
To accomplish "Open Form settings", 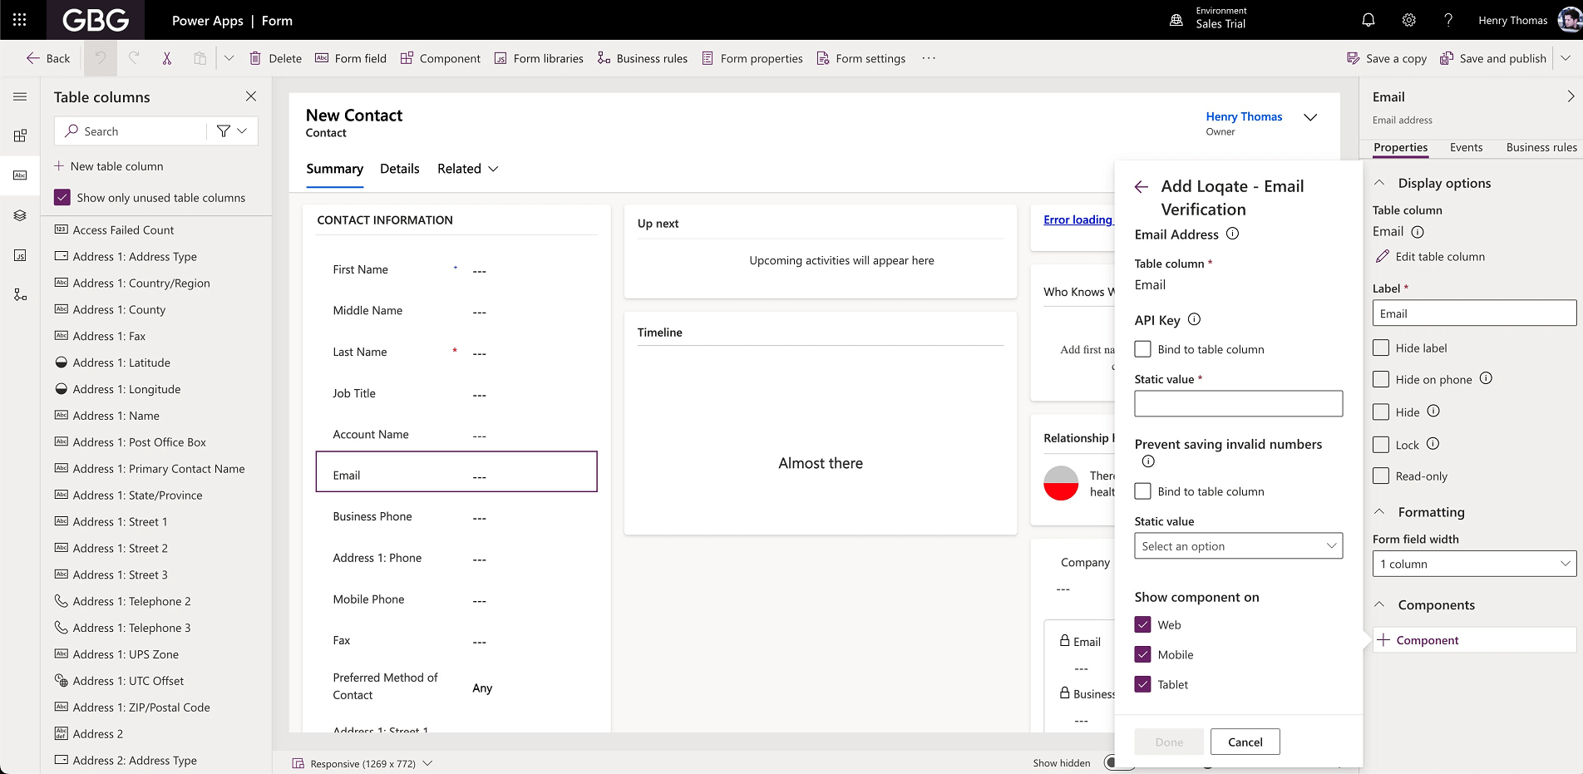I will [x=861, y=58].
